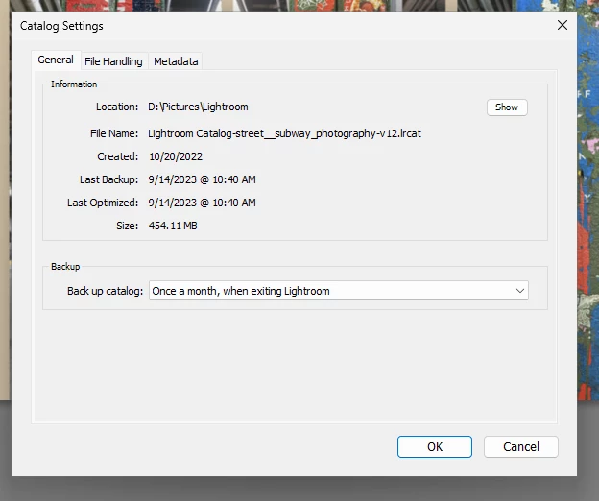Click the Created date 10/20/2022

176,156
